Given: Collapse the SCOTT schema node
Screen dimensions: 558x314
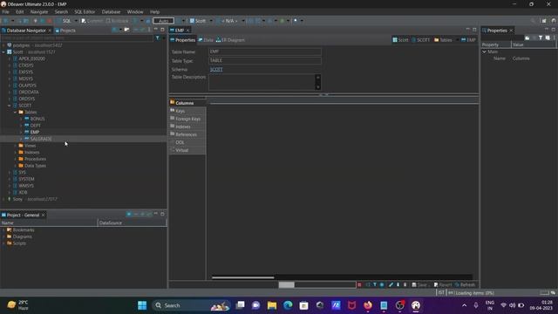Looking at the screenshot, I should pos(10,106).
